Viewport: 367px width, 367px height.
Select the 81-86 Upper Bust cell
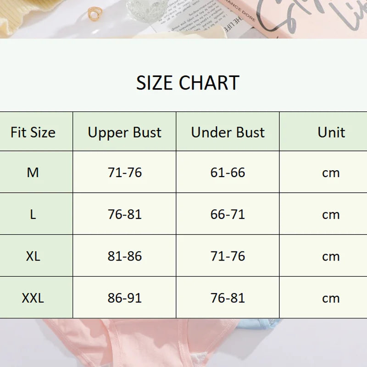coord(125,256)
